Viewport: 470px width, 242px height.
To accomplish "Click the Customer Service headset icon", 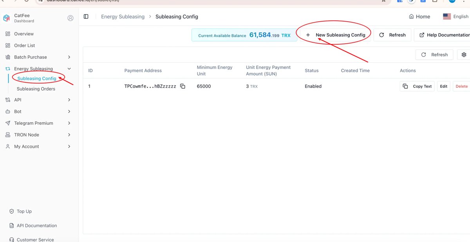I will point(11,239).
